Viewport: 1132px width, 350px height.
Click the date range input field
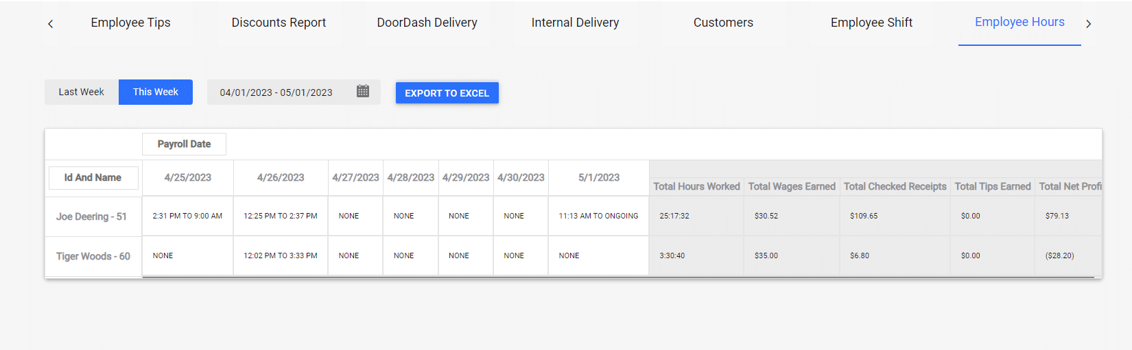(x=294, y=92)
